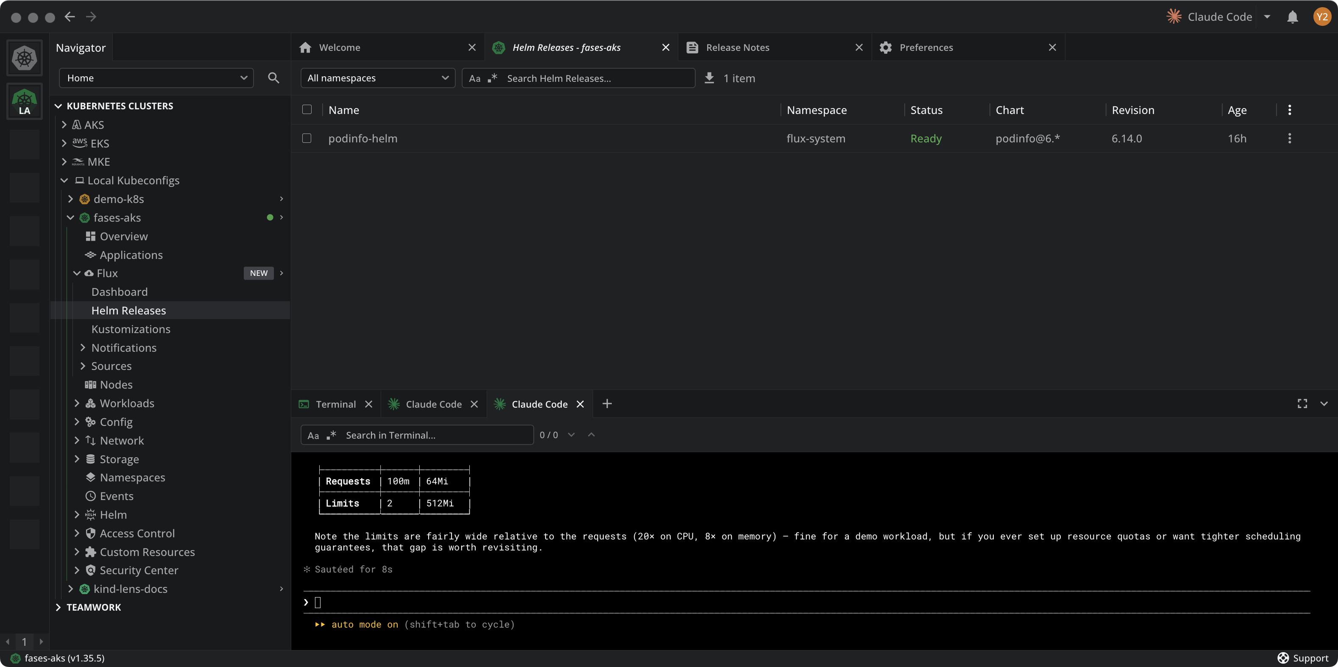Switch to the Release Notes tab
This screenshot has width=1338, height=667.
click(x=775, y=47)
